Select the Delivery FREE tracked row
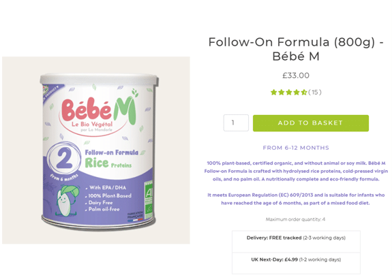Viewport: 392px width, 275px height. (296, 242)
